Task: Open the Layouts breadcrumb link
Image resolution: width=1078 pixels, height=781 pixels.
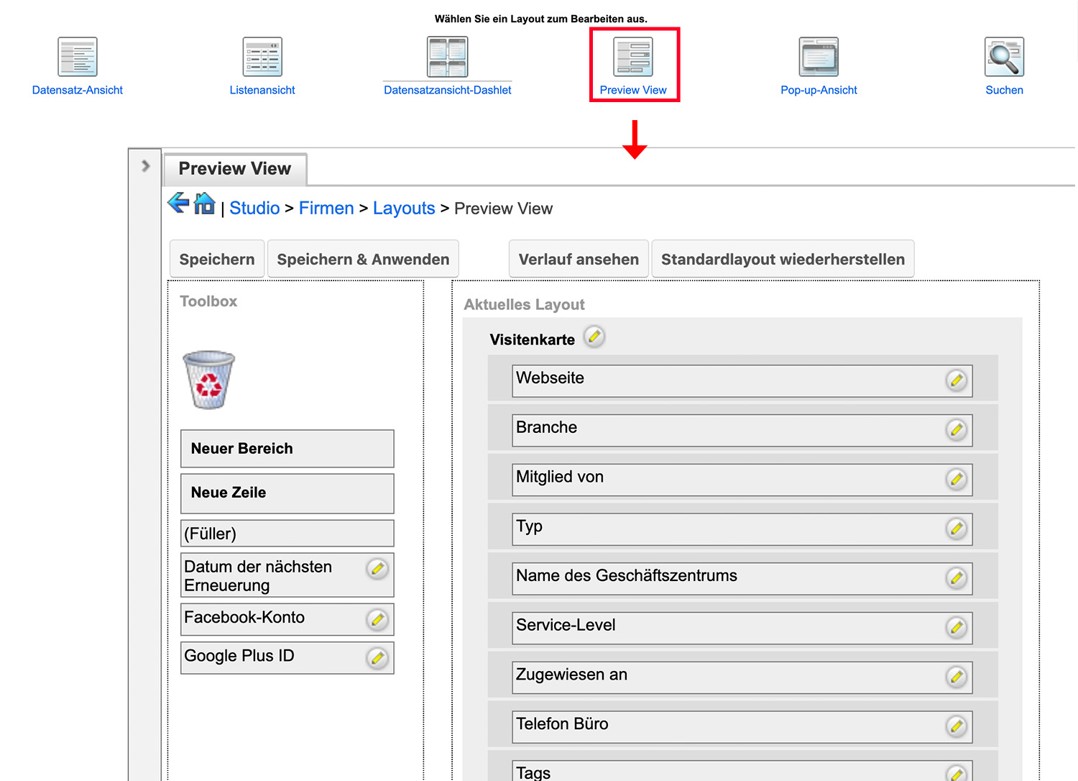Action: (x=404, y=209)
